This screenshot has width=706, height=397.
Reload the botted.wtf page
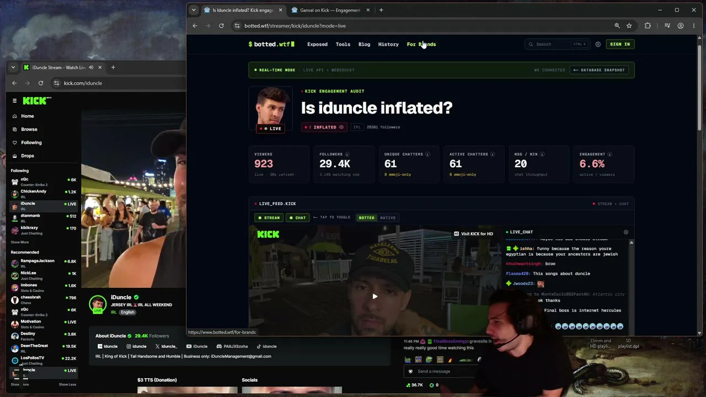tap(221, 26)
